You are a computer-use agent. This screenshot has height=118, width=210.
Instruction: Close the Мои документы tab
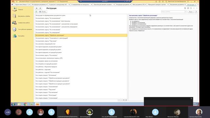(x=146, y=5)
